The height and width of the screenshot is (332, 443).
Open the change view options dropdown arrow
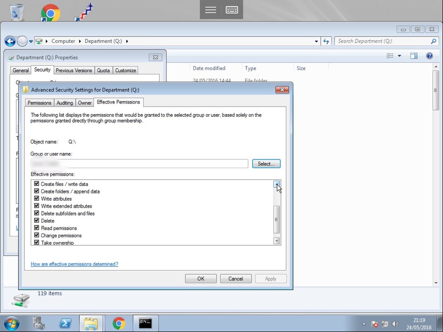coord(400,56)
